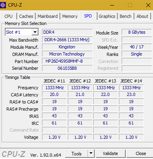Click the DDR4 memory type field
This screenshot has height=159, width=153.
[x=67, y=32]
